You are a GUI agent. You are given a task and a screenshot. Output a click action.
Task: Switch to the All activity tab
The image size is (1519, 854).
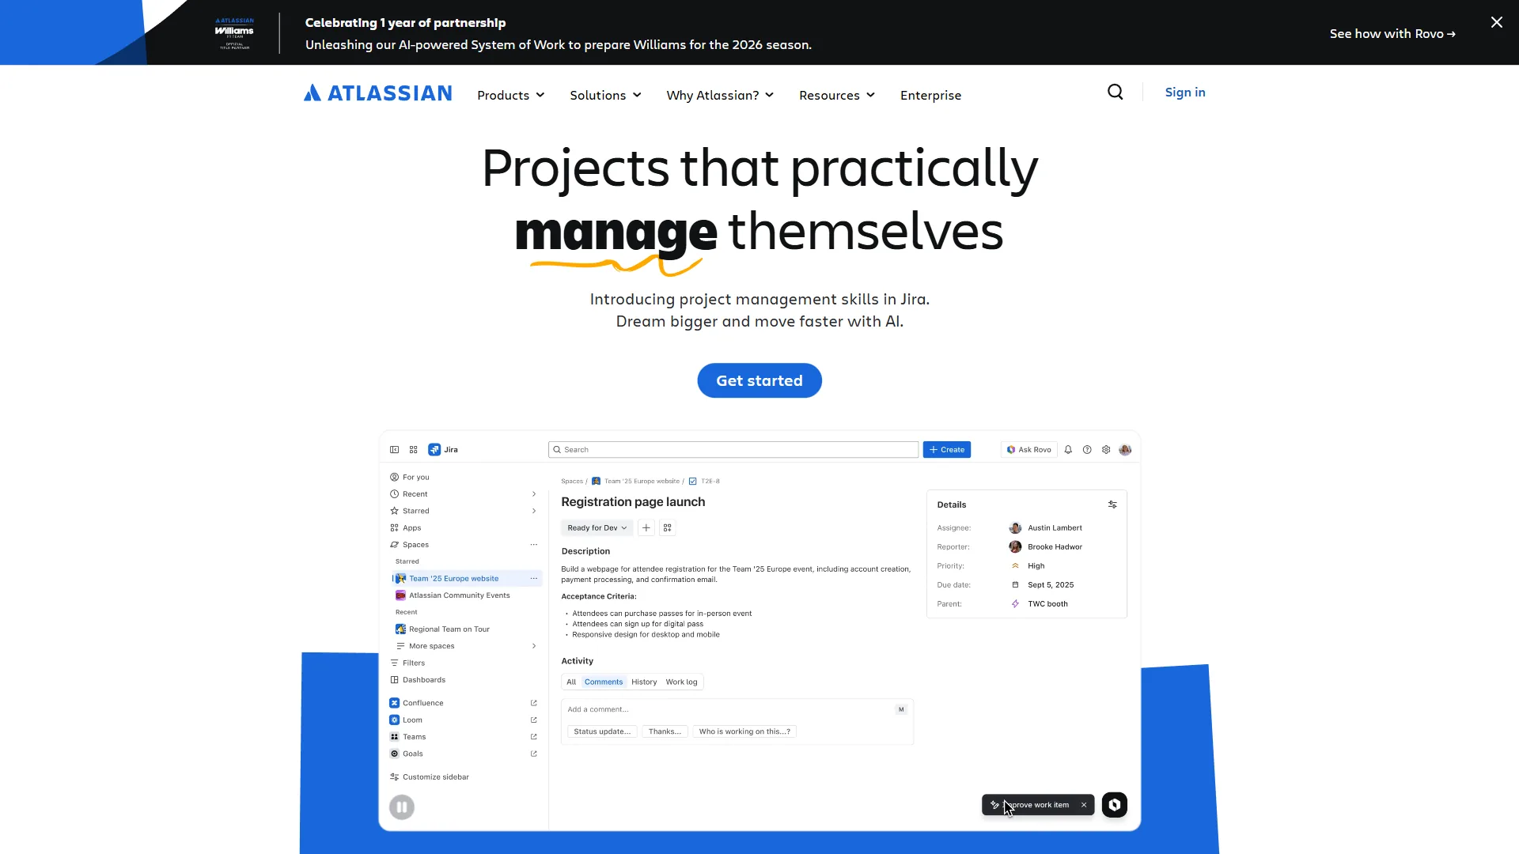point(571,682)
